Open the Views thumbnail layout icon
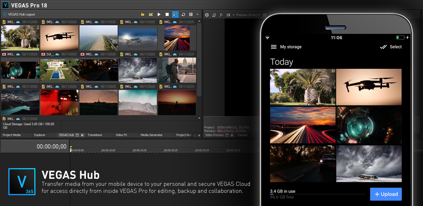The width and height of the screenshot is (423, 206). pos(191,14)
